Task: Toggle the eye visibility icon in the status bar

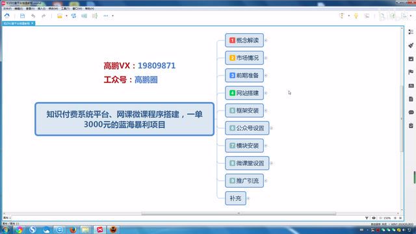Action: point(374,218)
